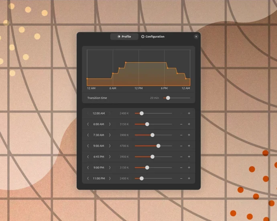Add a point after 9:00 AM row

(189, 146)
